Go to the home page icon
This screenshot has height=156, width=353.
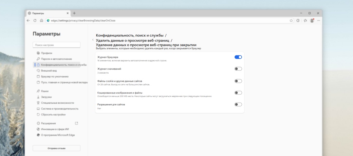pos(41,20)
